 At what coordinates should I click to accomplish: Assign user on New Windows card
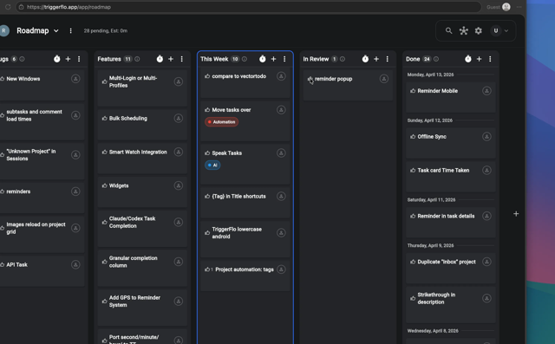point(75,79)
